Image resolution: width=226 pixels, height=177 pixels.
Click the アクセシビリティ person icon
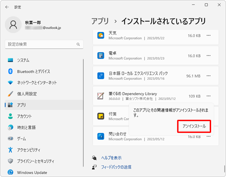10,150
